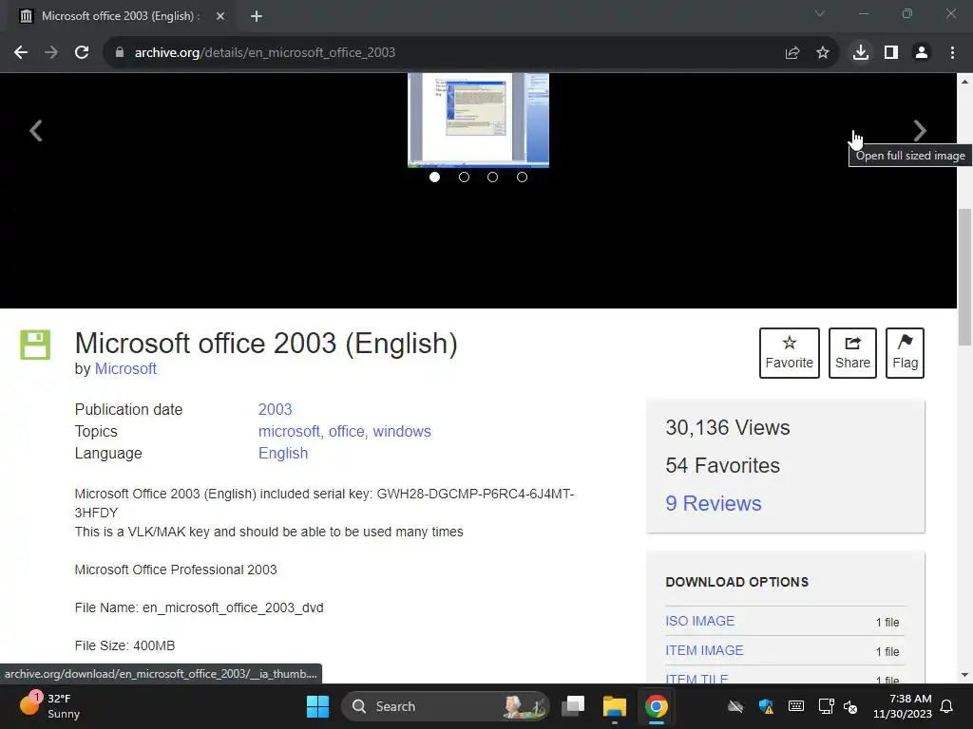This screenshot has height=729, width=973.
Task: Add item to Favorites
Action: point(790,353)
